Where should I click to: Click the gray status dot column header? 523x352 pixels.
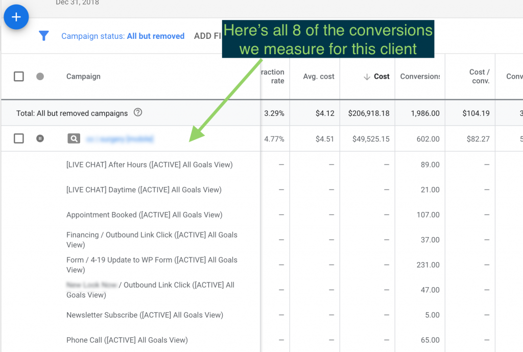(x=40, y=77)
